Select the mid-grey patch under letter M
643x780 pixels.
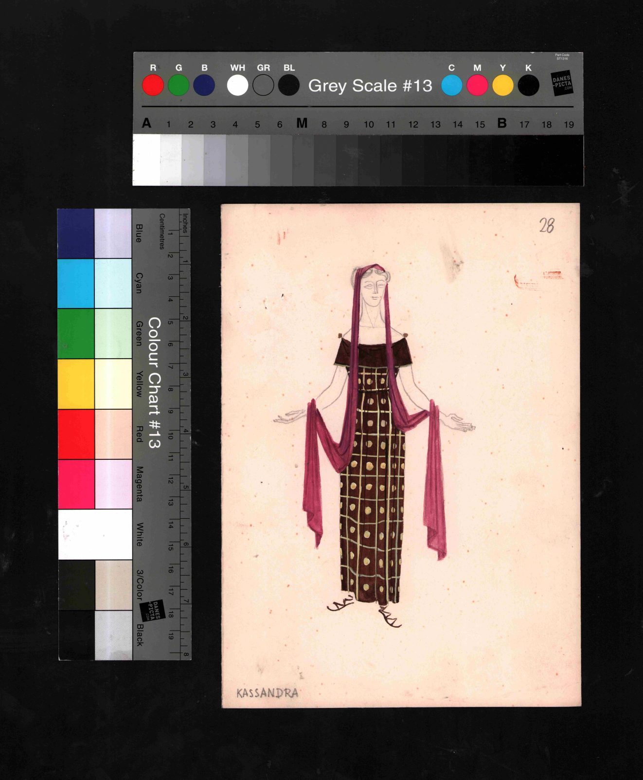[x=303, y=160]
